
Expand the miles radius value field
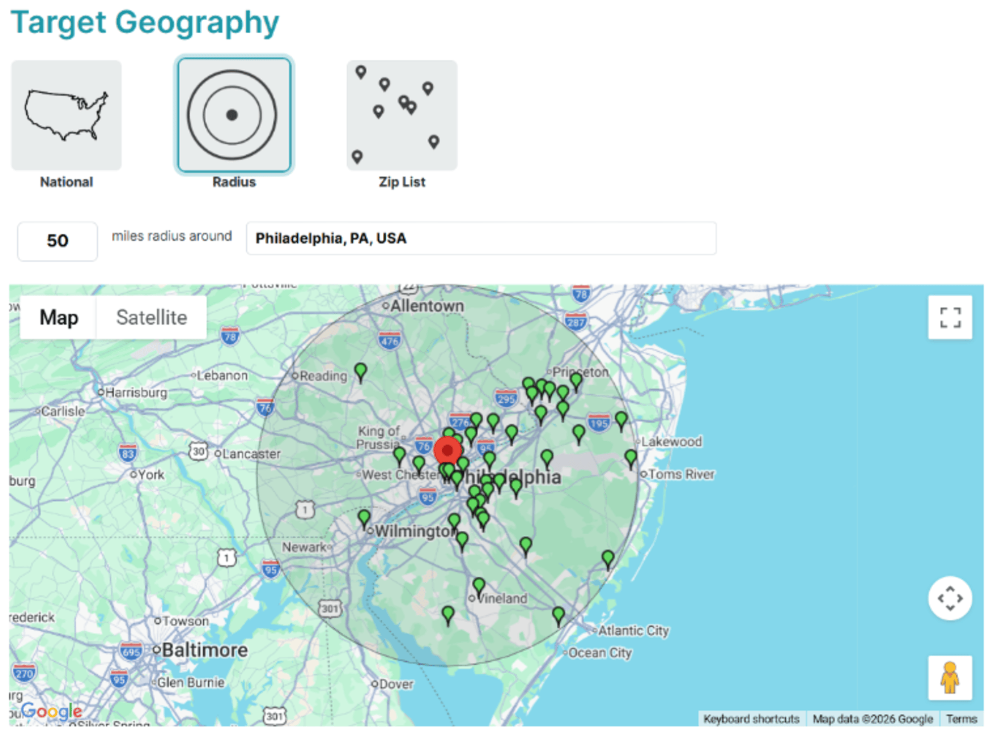point(56,241)
